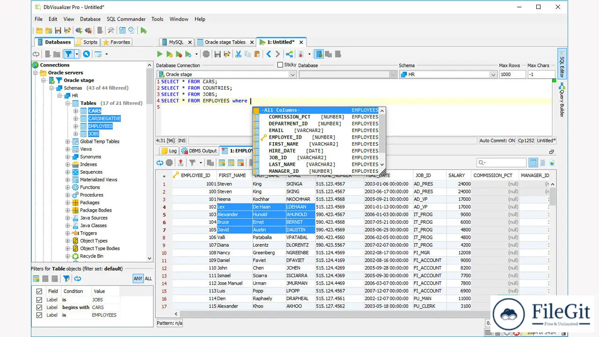Collapse the Tables node

click(x=68, y=103)
